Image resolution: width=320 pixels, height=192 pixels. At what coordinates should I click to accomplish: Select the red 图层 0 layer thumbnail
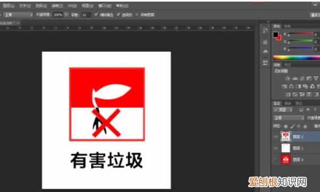coord(286,159)
